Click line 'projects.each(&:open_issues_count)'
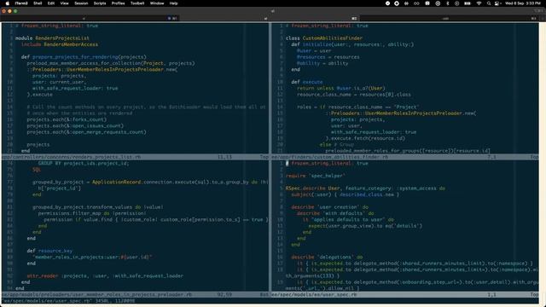The image size is (546, 307). click(75, 126)
